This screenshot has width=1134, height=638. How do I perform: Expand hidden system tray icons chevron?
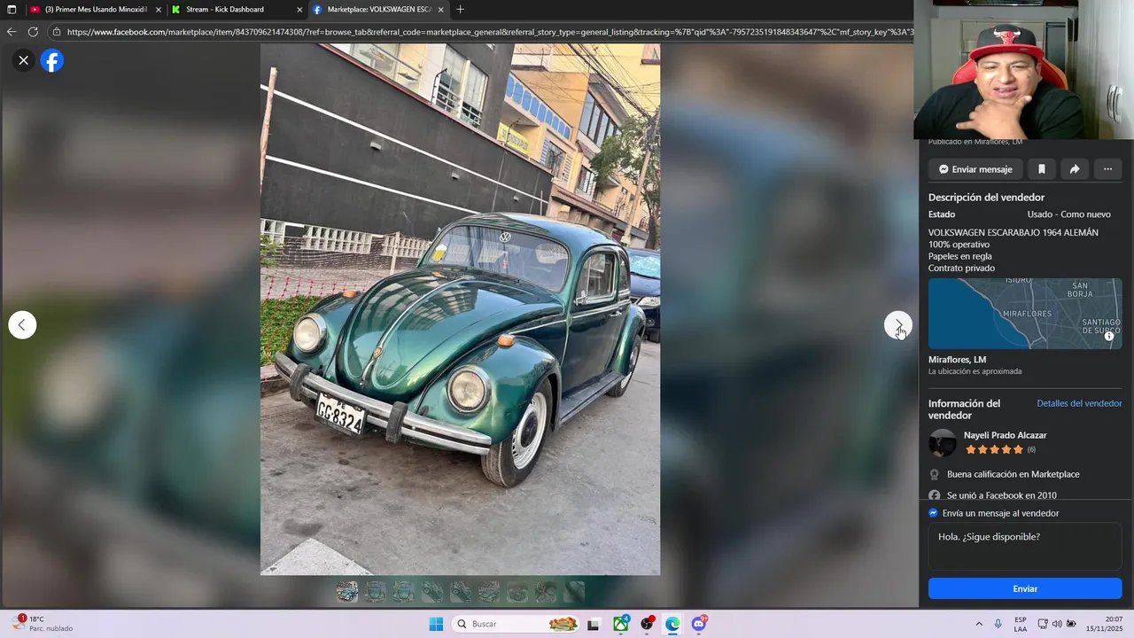pos(979,624)
